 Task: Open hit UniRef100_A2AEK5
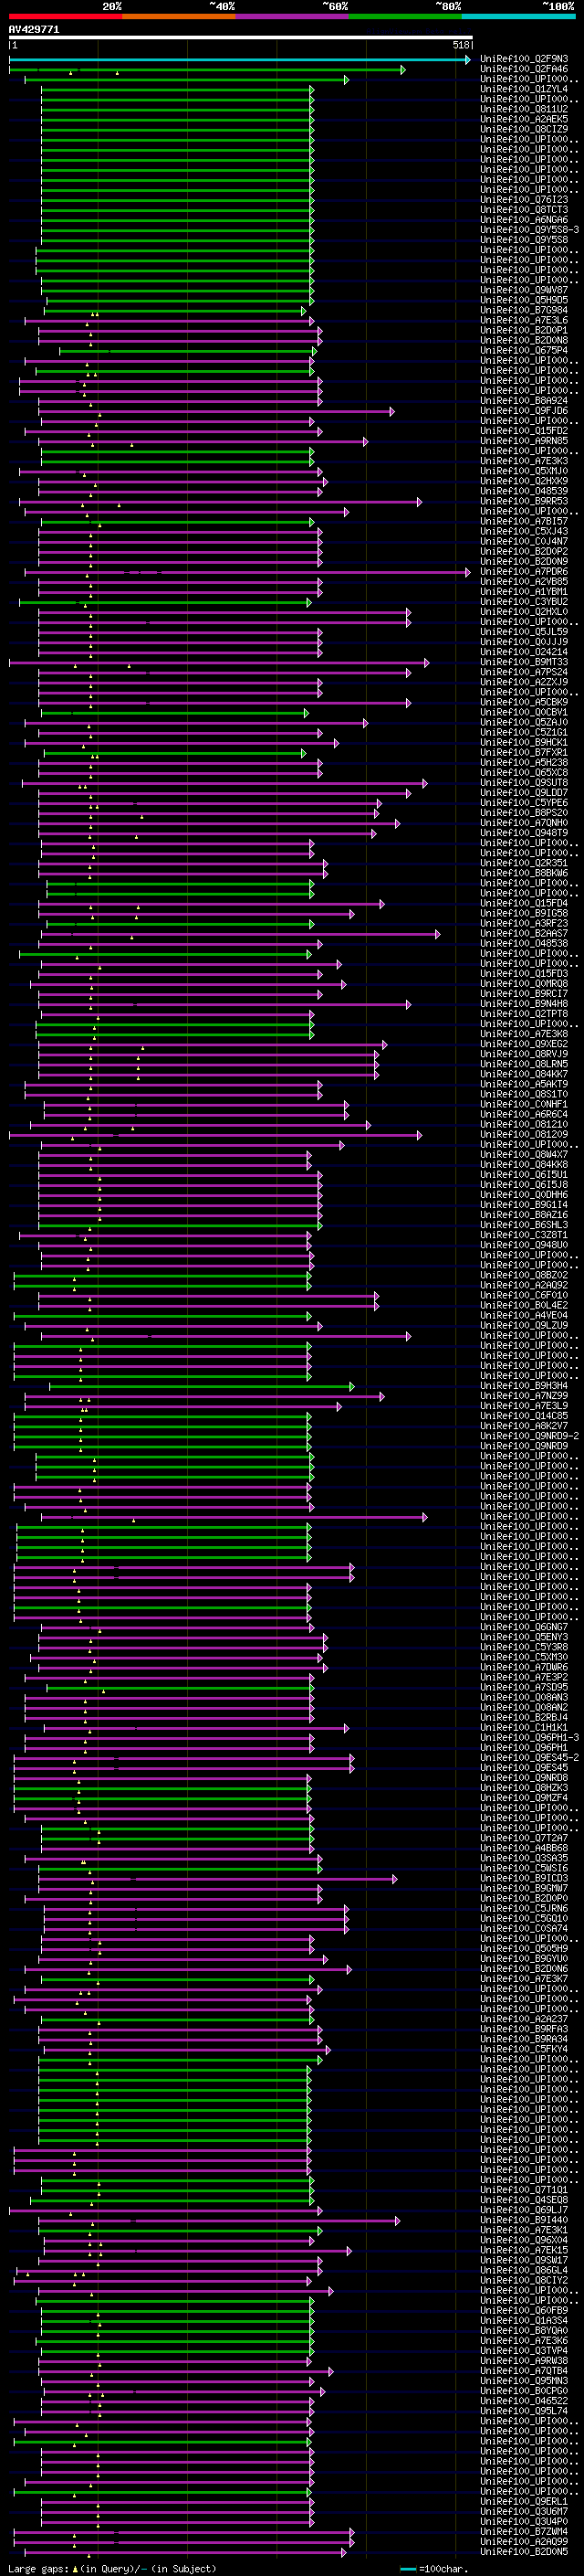pyautogui.click(x=524, y=120)
